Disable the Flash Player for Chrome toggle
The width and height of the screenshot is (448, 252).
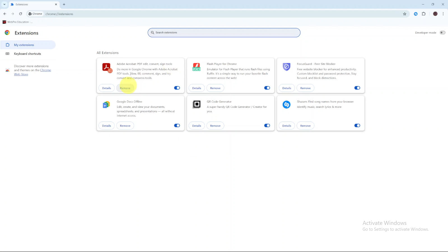click(x=267, y=88)
